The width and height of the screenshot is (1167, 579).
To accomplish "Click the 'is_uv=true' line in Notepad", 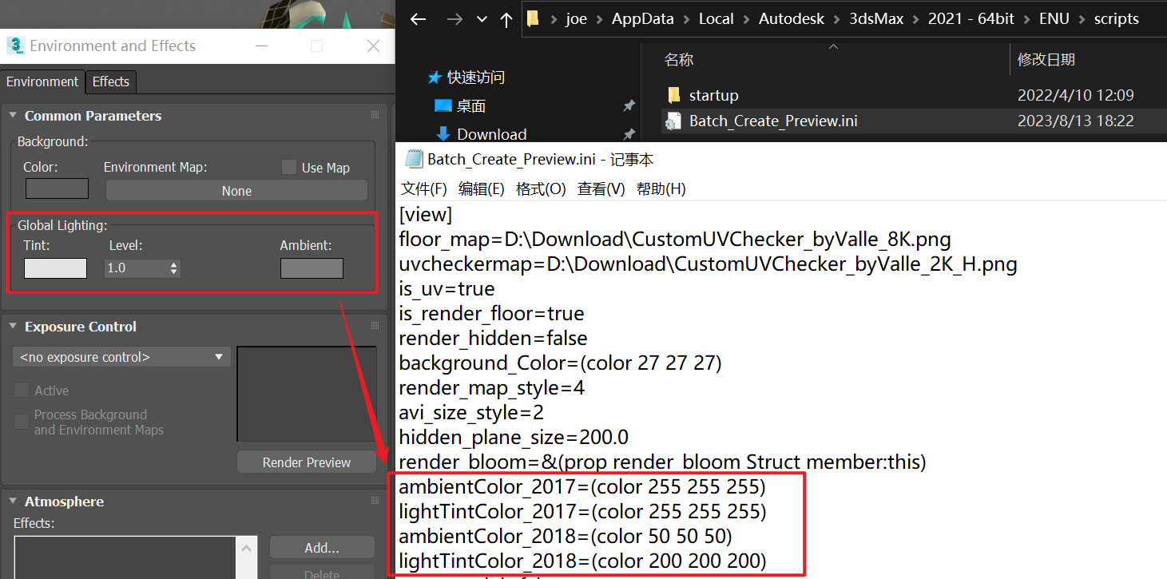I will [447, 288].
